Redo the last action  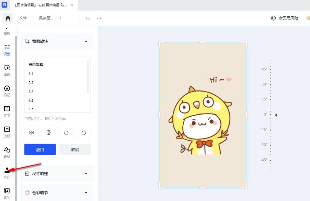[x=99, y=18]
